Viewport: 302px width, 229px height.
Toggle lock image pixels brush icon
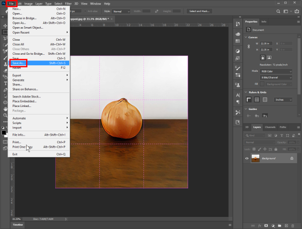tap(259, 149)
